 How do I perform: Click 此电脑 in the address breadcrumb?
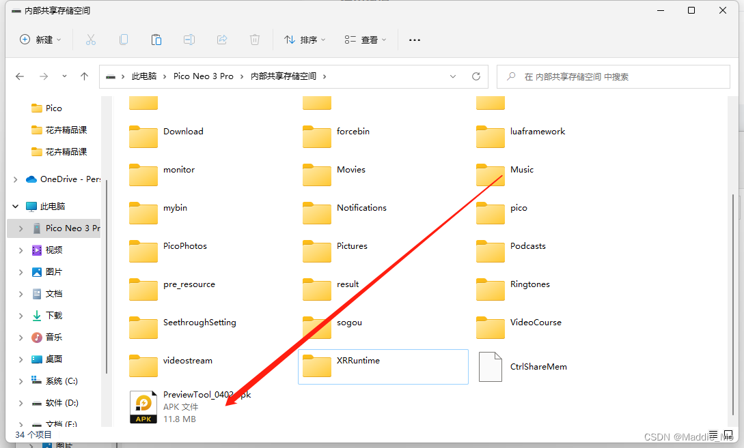(144, 76)
